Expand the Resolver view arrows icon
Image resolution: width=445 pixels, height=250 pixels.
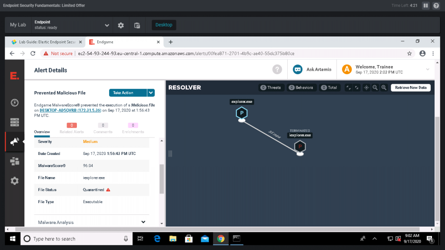coord(357,88)
